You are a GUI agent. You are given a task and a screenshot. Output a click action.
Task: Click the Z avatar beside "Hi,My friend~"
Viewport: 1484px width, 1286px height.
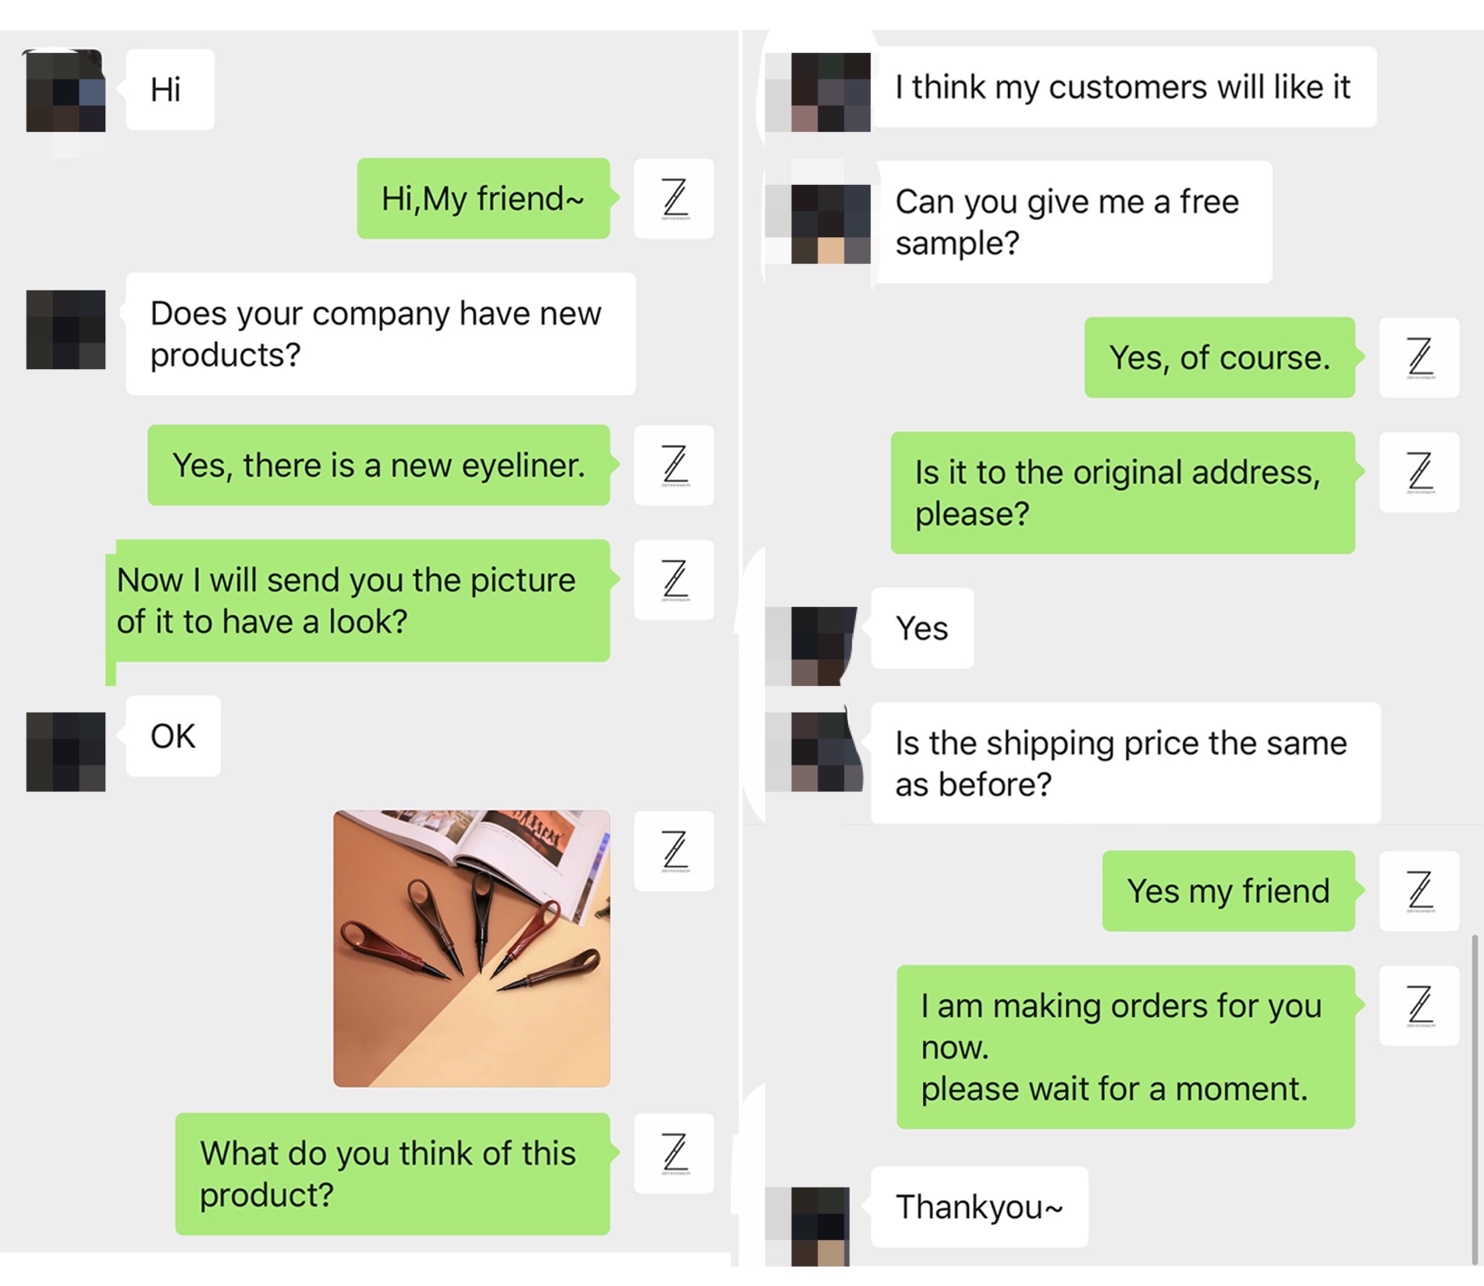674,198
